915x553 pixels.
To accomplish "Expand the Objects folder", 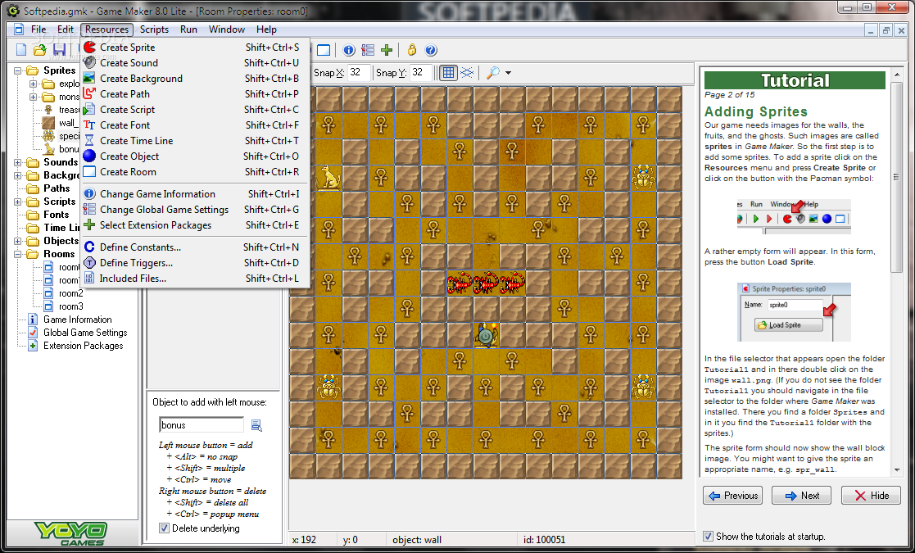I will coord(17,241).
